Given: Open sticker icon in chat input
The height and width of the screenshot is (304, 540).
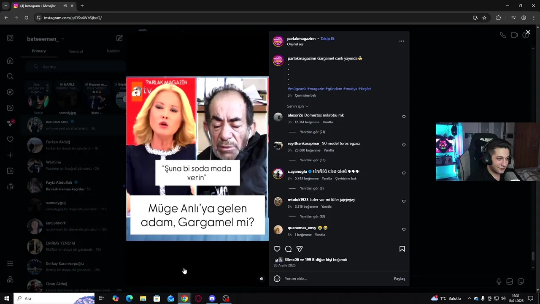Looking at the screenshot, I should point(521,282).
